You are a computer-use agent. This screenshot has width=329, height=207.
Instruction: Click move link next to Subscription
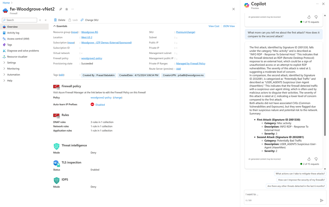click(71, 42)
